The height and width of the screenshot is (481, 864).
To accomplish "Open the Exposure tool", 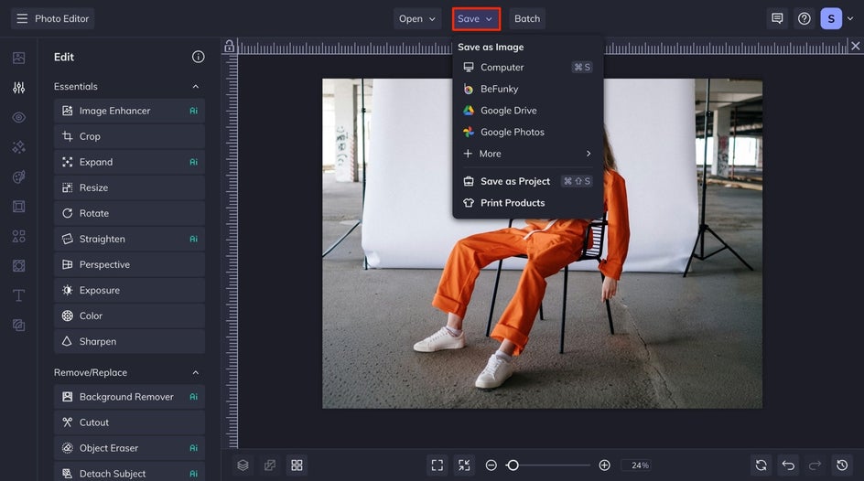I will tap(129, 290).
